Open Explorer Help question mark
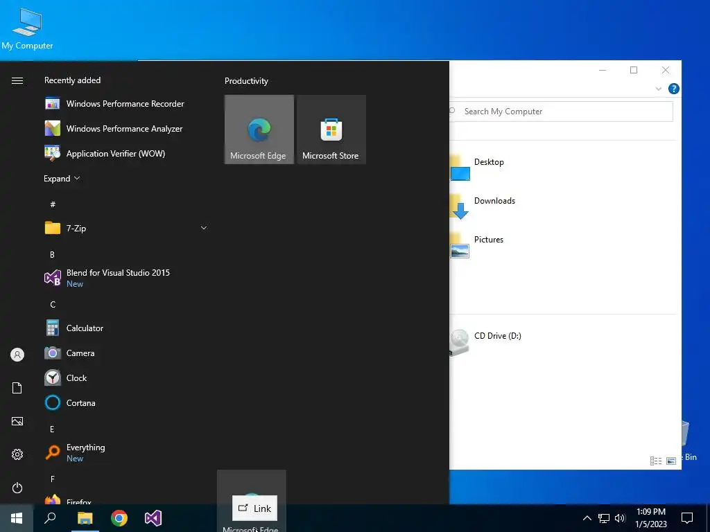710x532 pixels. (673, 89)
